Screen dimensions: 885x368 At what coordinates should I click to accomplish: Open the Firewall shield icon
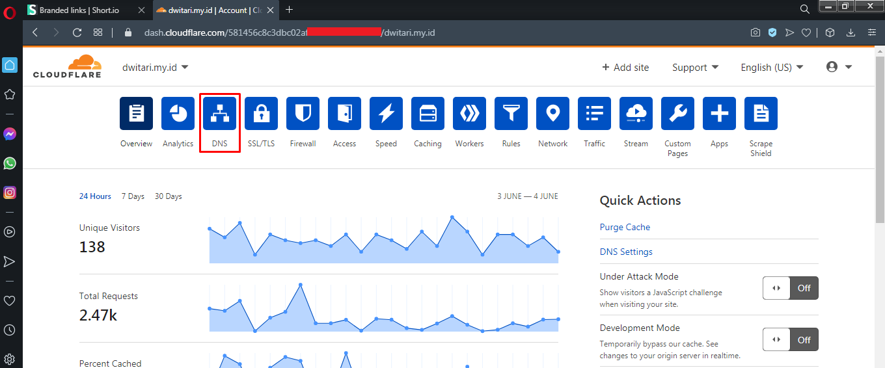[x=303, y=114]
